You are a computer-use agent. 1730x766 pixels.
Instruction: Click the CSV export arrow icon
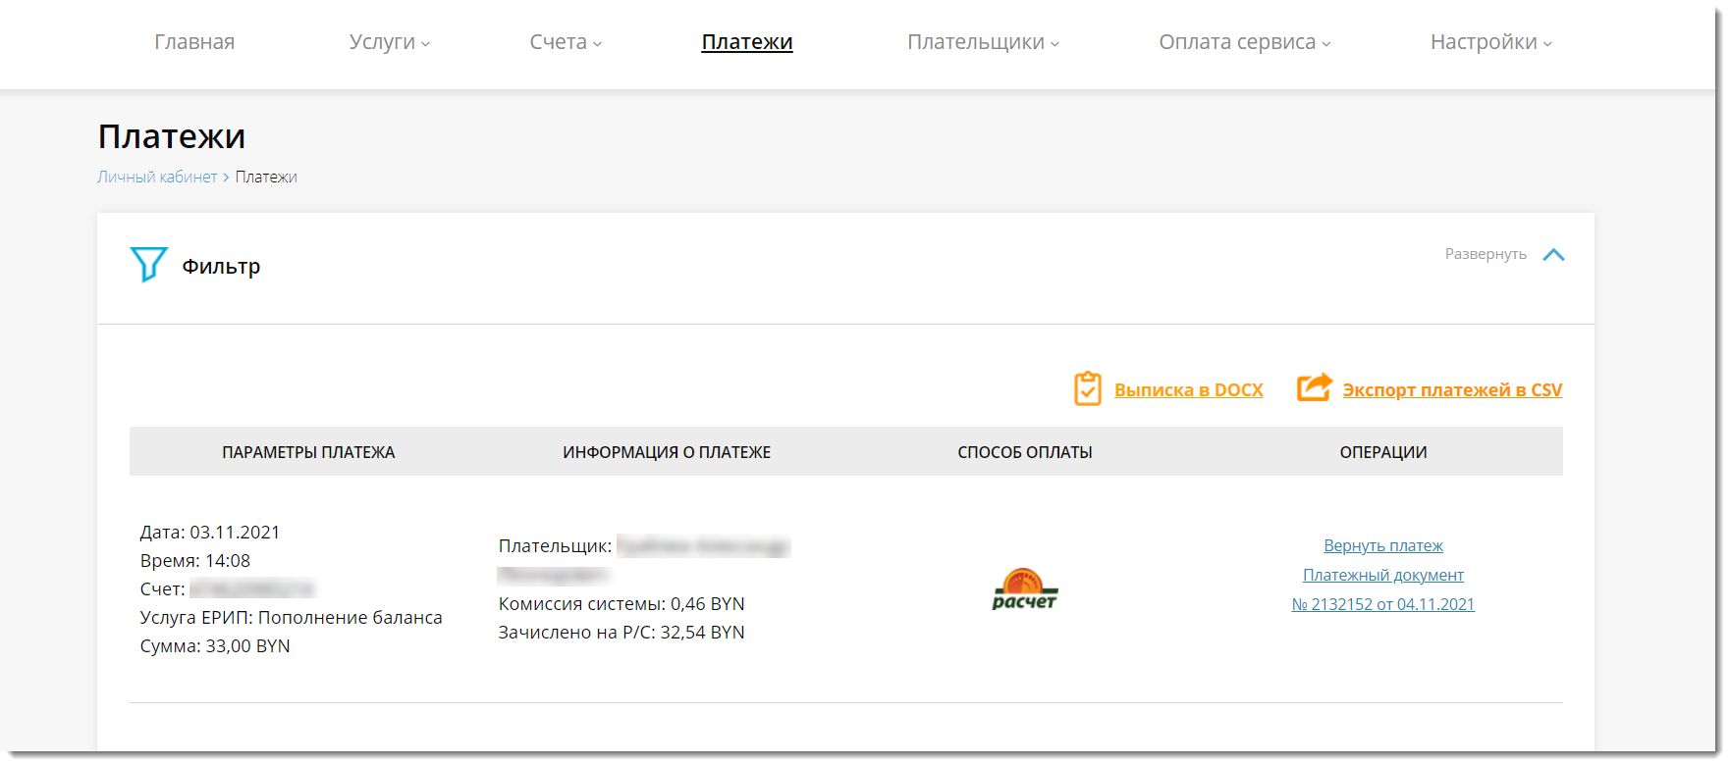1315,387
